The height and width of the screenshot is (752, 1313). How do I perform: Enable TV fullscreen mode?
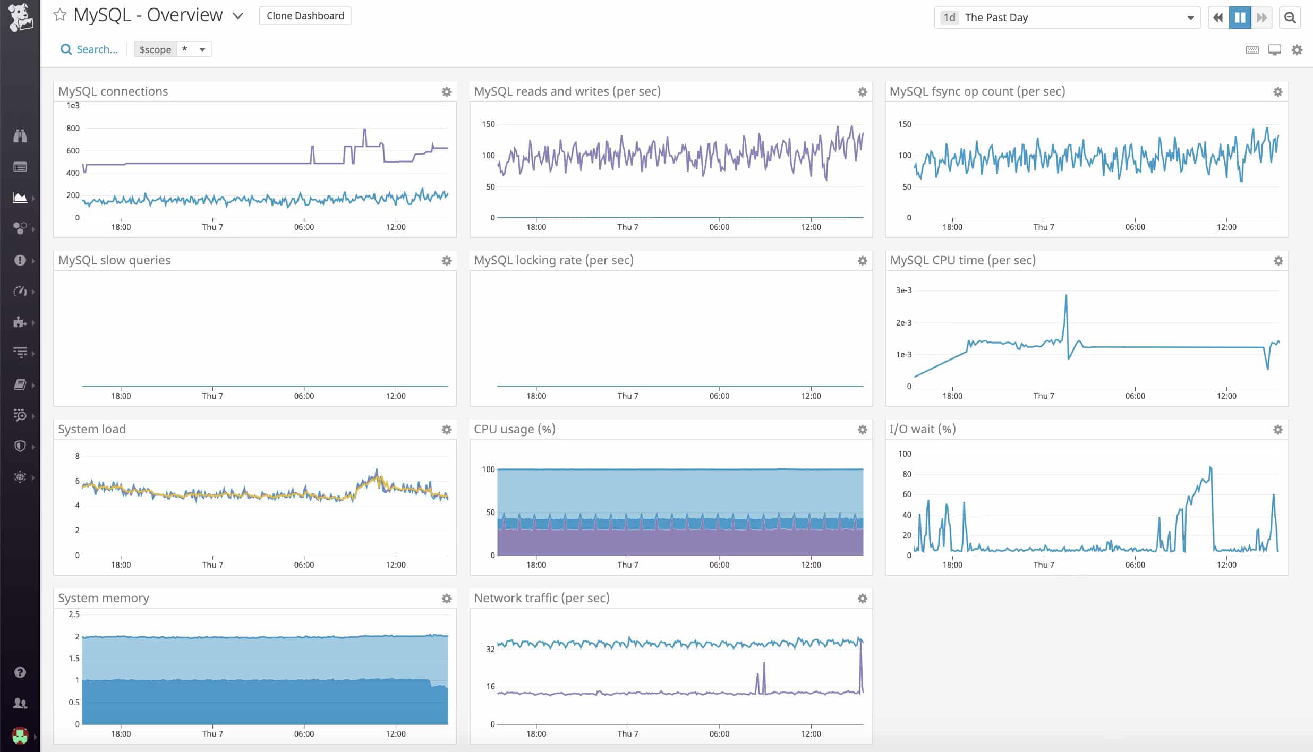point(1275,49)
